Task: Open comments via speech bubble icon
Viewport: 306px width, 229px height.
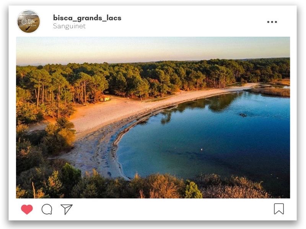Action: [x=47, y=209]
